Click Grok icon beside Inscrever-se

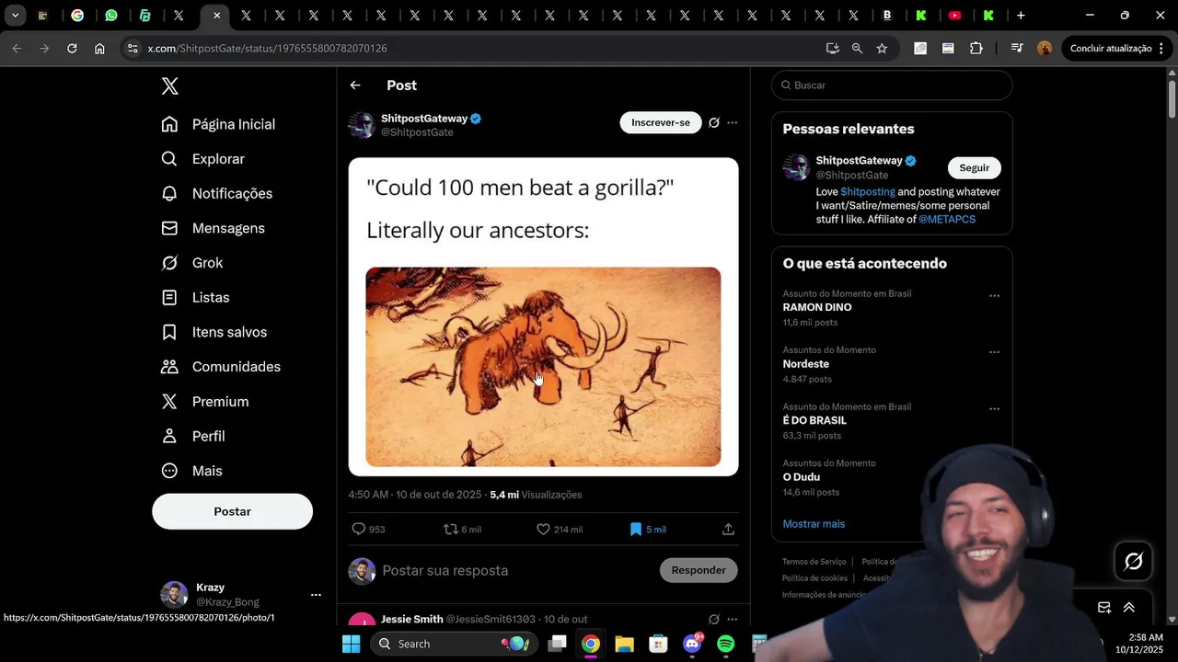click(x=714, y=122)
